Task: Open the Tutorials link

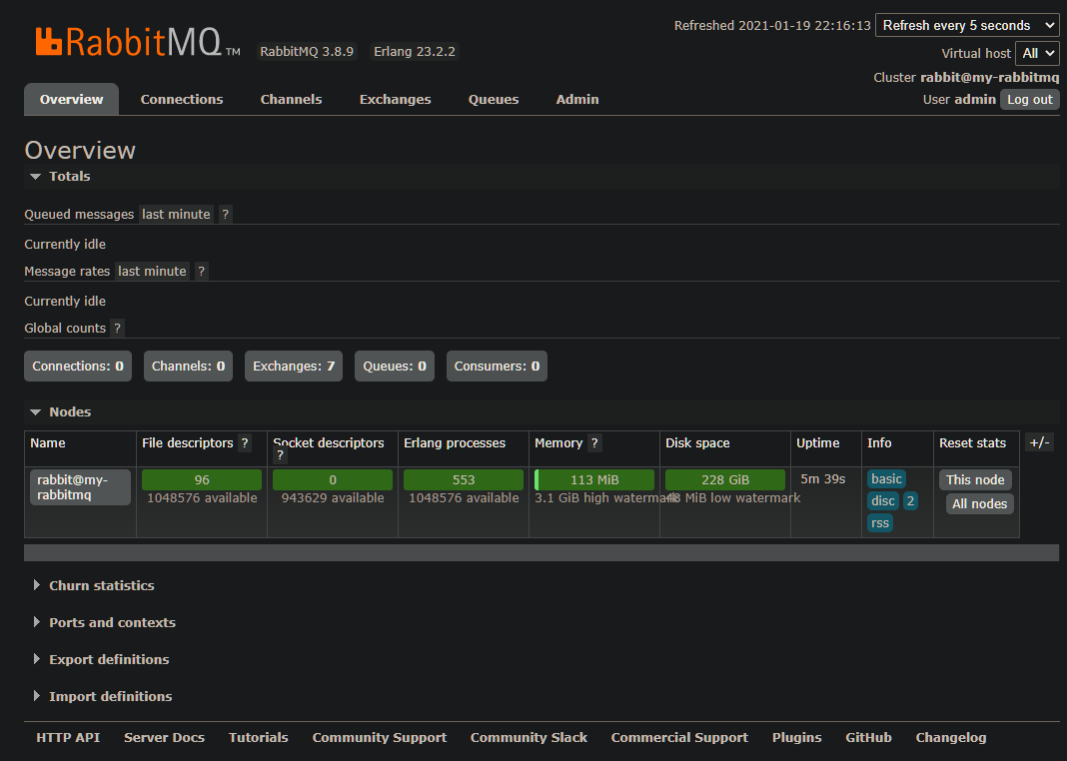Action: 259,738
